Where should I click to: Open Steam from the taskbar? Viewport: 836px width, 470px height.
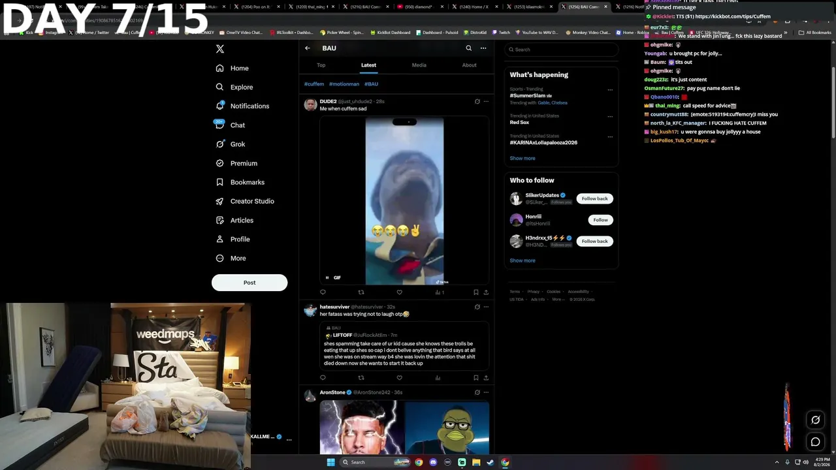(x=490, y=462)
